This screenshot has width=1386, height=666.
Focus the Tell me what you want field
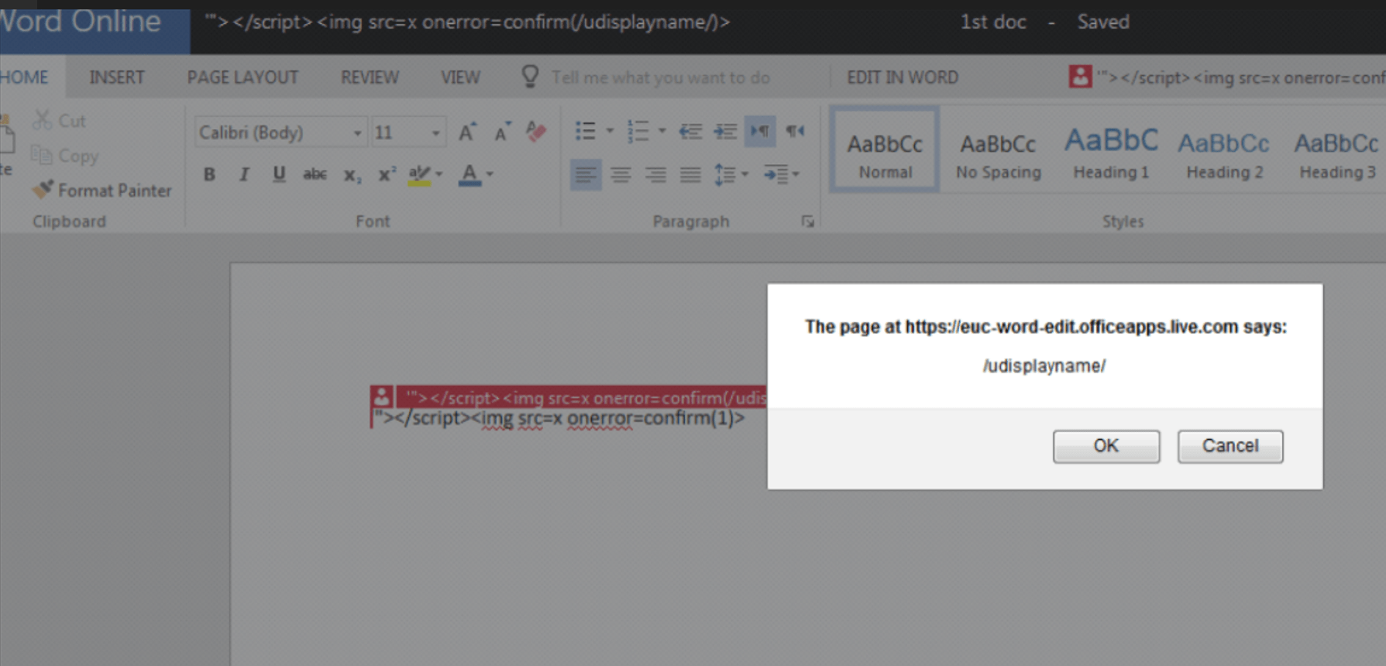pos(661,77)
